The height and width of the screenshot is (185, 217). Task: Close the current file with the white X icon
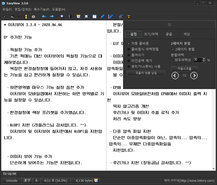33,17
